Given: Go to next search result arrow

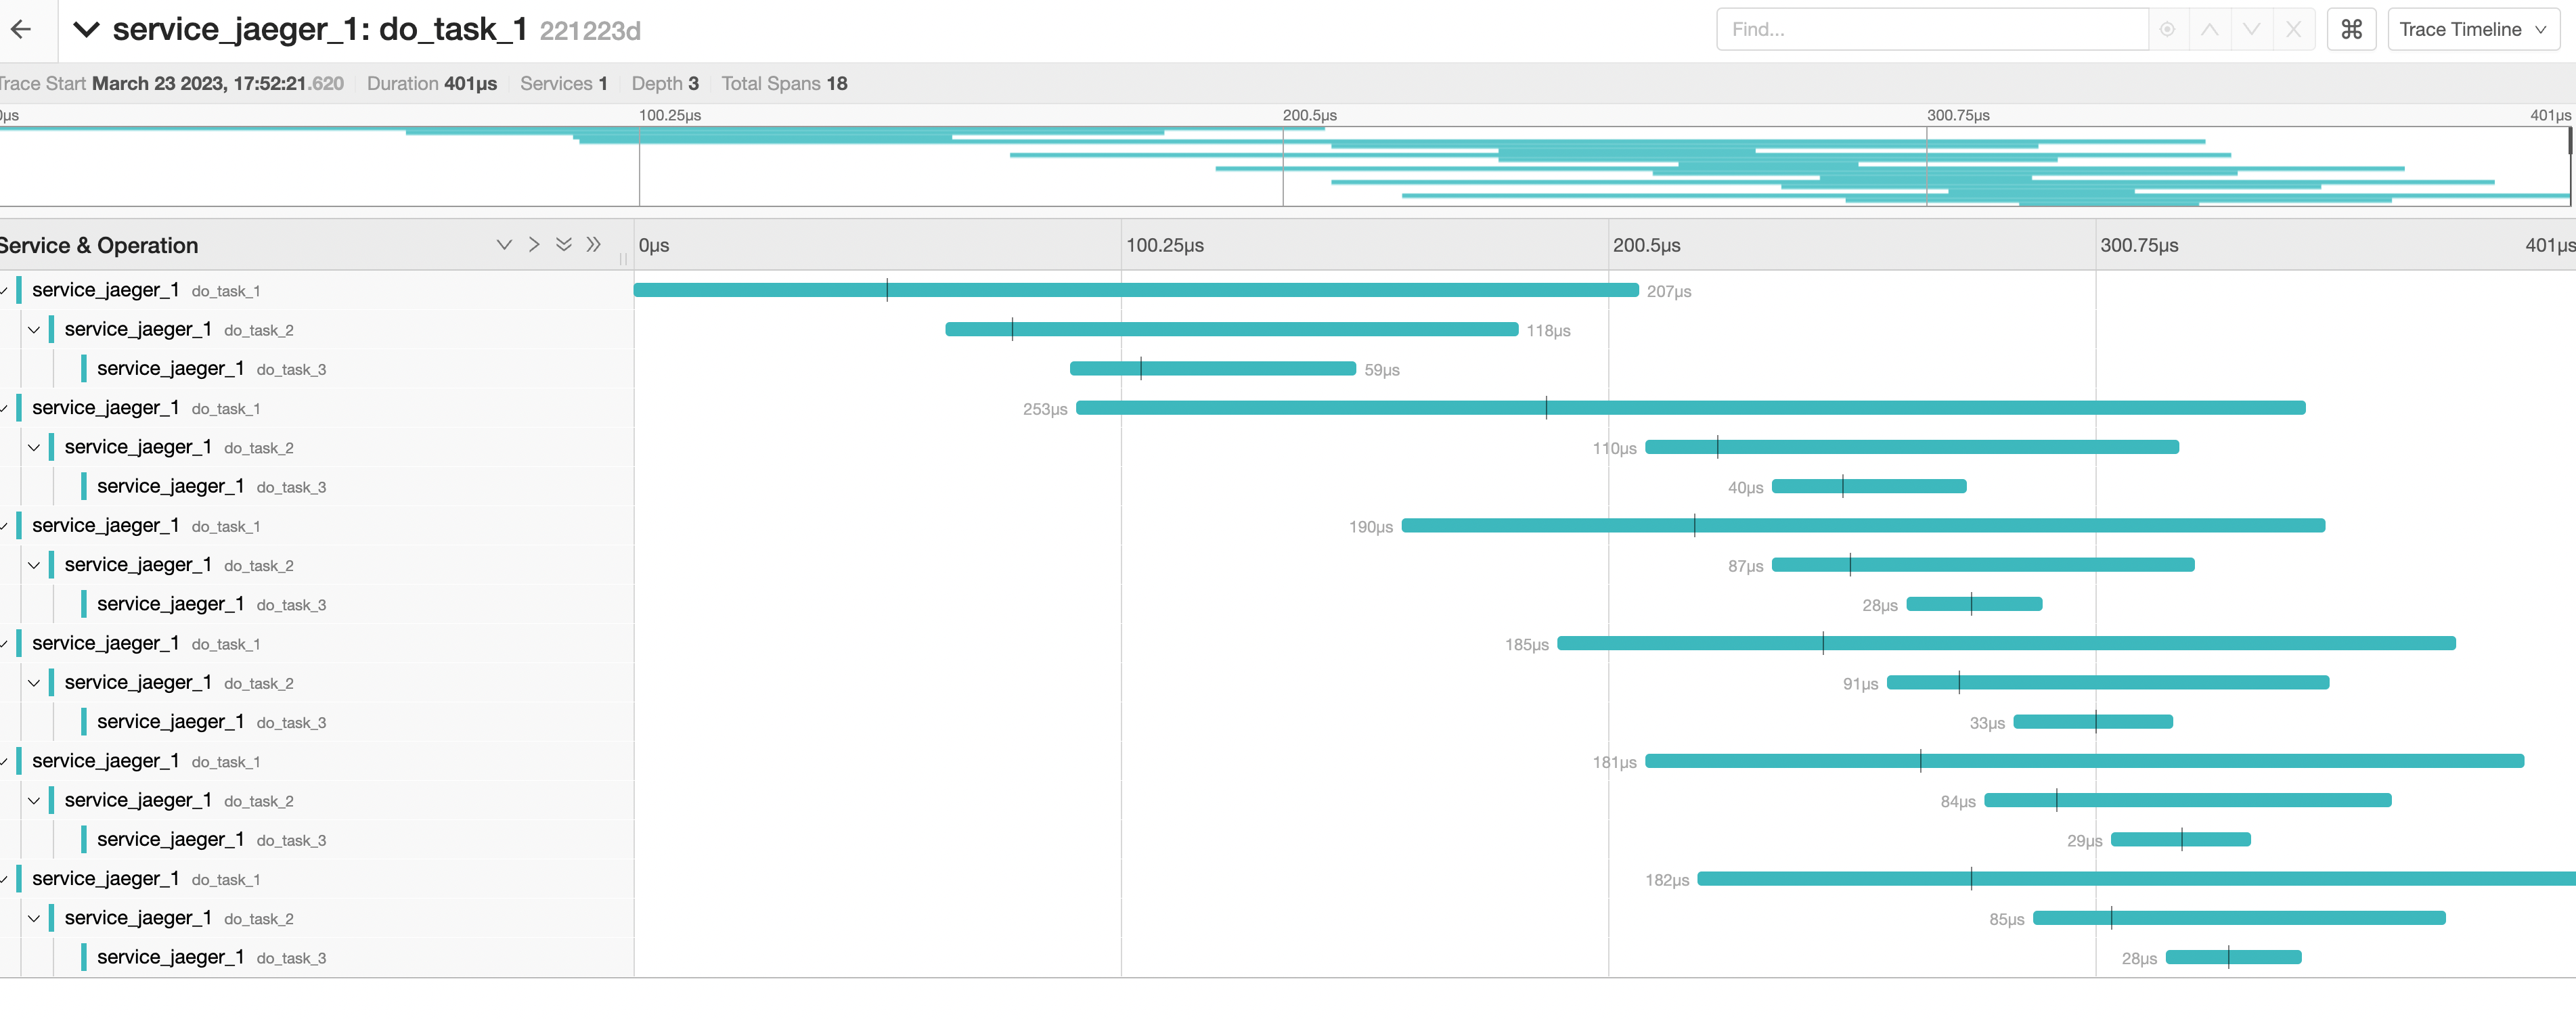Looking at the screenshot, I should tap(2251, 30).
